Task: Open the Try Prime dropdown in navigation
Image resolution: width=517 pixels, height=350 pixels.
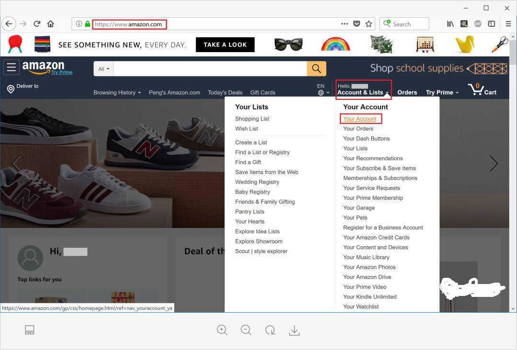Action: click(x=442, y=93)
